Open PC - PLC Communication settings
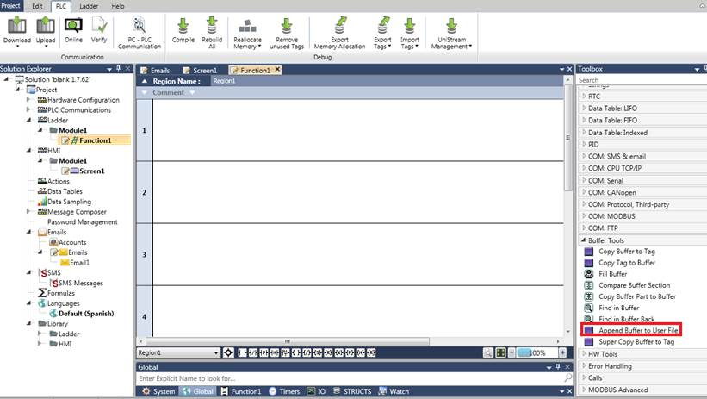This screenshot has width=707, height=399. [x=140, y=33]
